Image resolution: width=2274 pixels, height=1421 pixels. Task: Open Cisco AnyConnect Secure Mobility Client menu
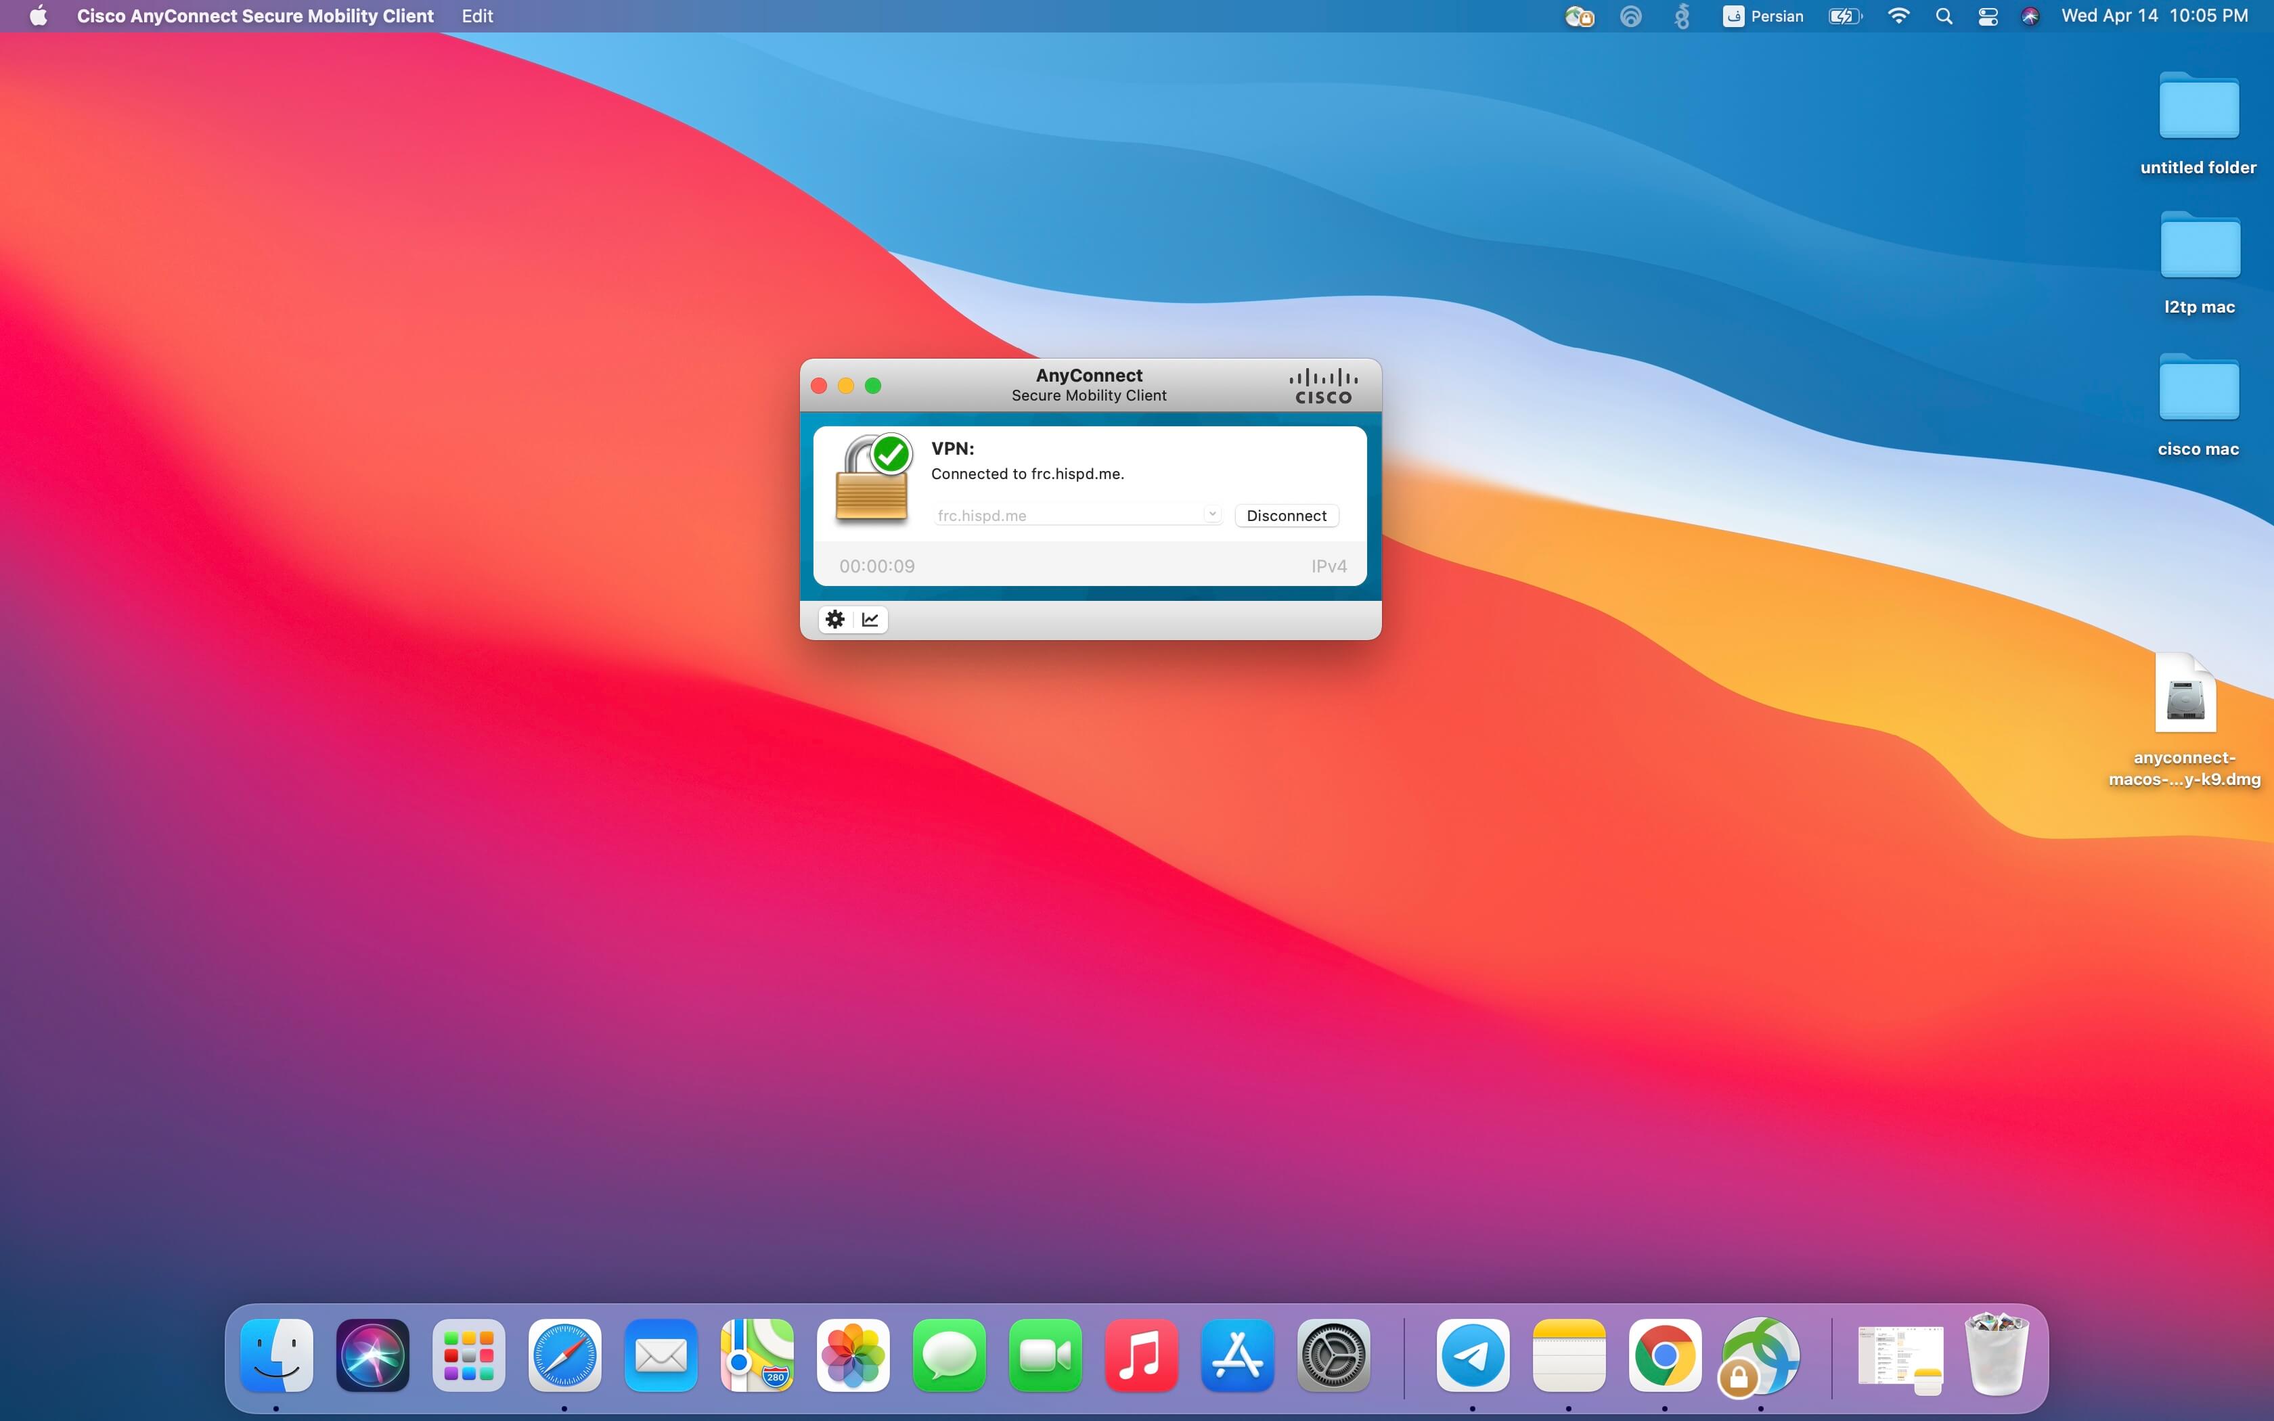tap(254, 16)
